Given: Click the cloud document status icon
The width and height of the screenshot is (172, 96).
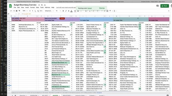Looking at the screenshot, I should [45, 5].
